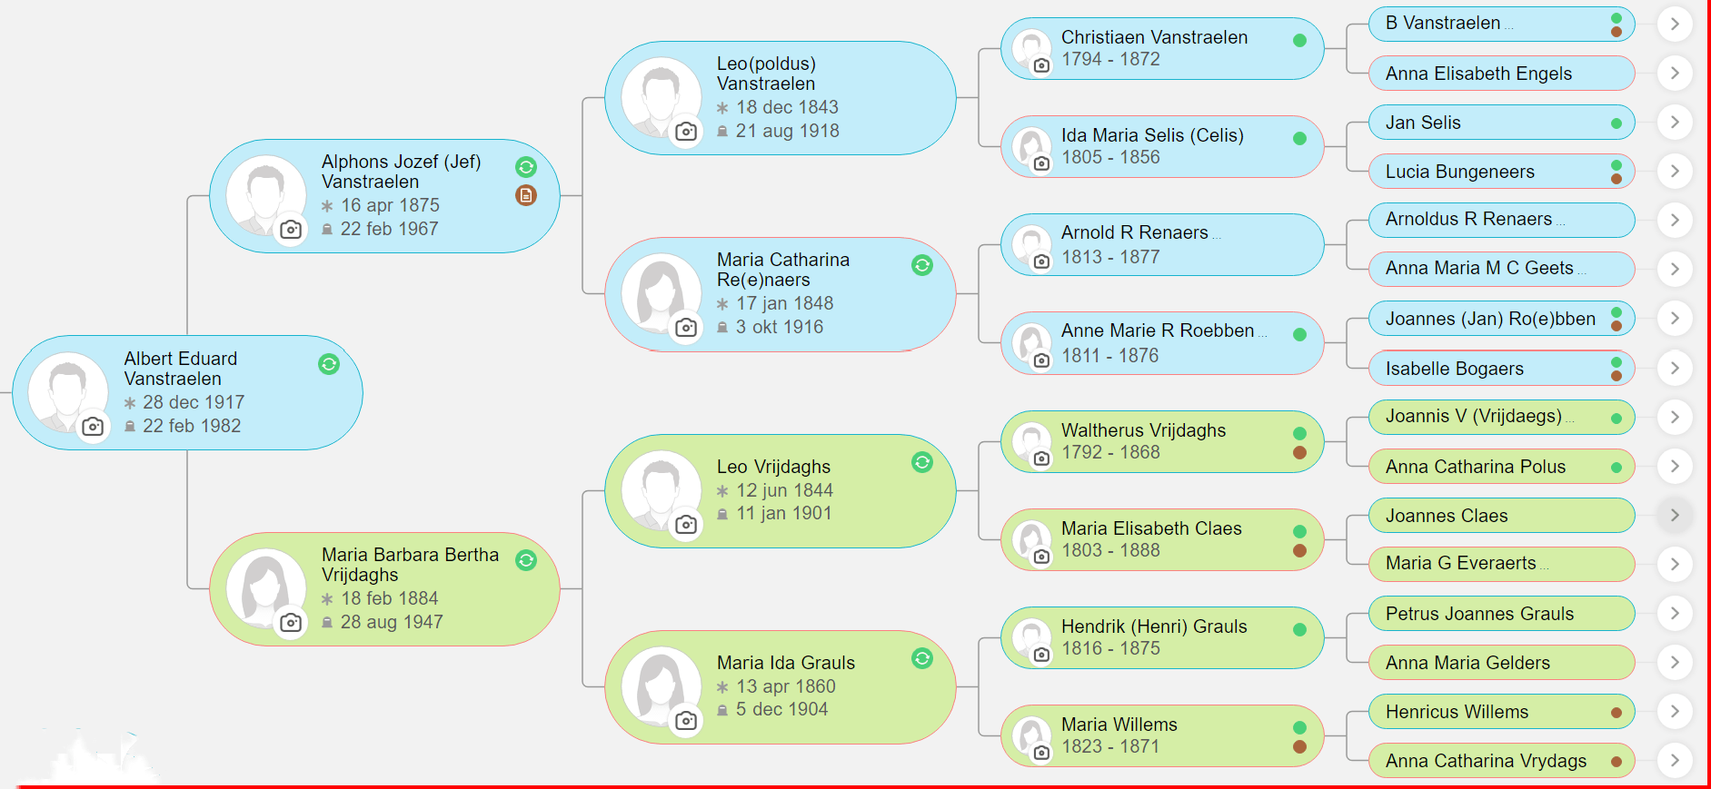Click camera icon on Leo(poldus) Vanstraelen
The height and width of the screenshot is (789, 1711).
click(686, 131)
